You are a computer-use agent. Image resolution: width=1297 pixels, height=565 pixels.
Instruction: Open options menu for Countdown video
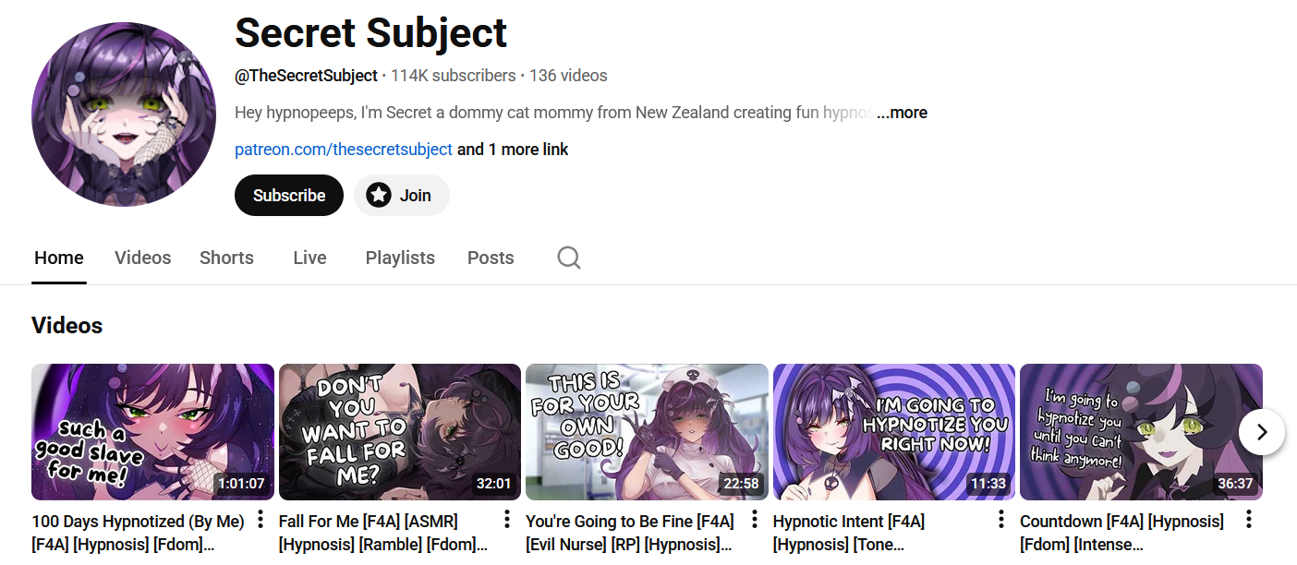(x=1249, y=520)
